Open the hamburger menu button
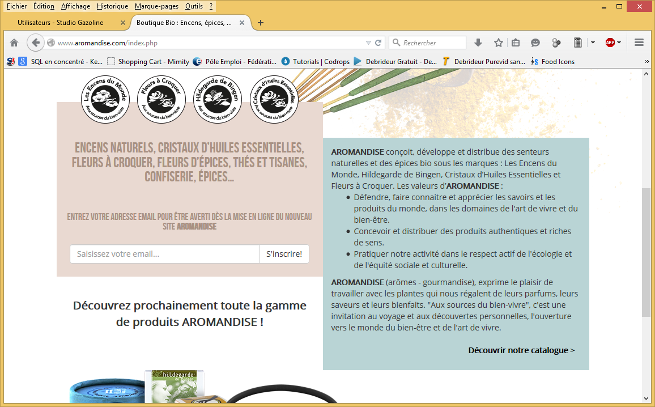This screenshot has height=407, width=655. 639,43
